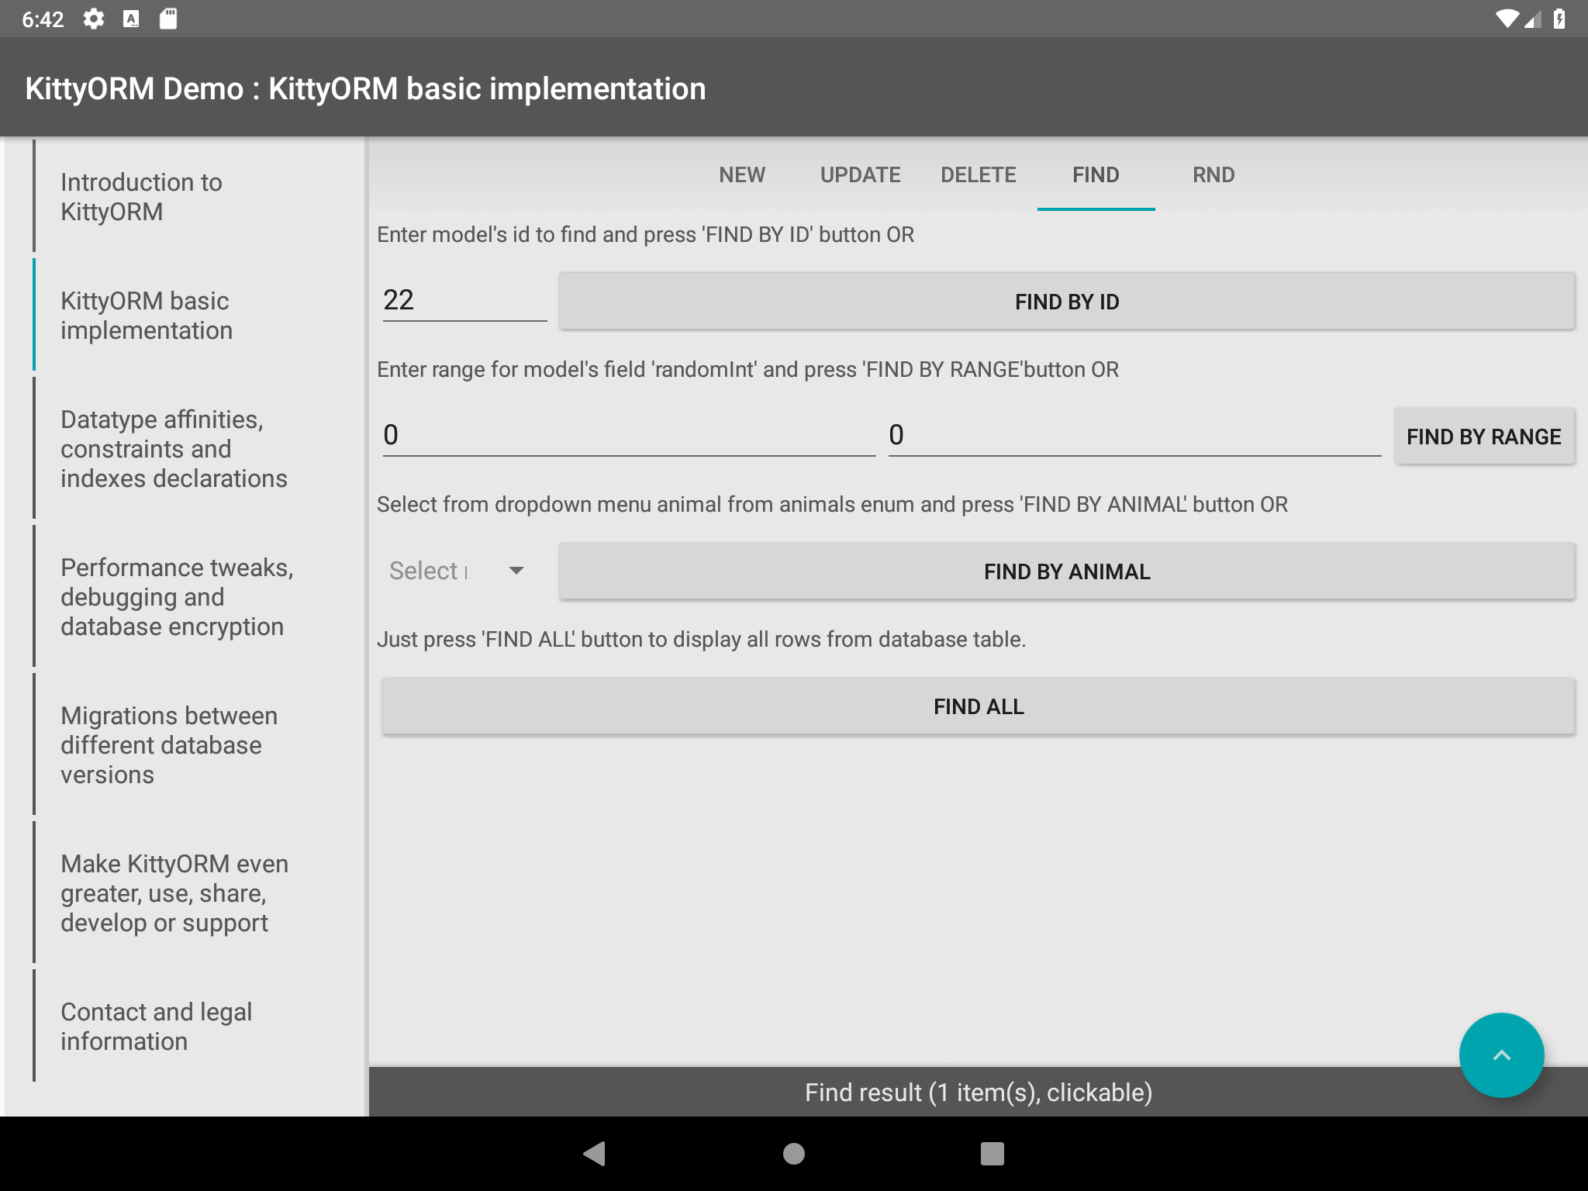
Task: Open KittyORM basic implementation section
Action: [198, 316]
